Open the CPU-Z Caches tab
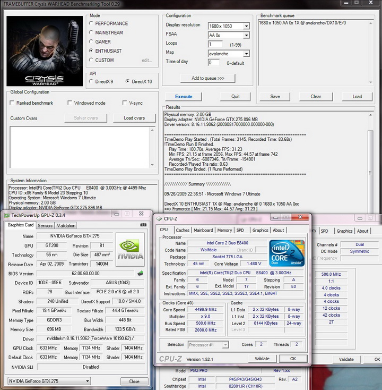This screenshot has height=390, width=382. click(183, 230)
